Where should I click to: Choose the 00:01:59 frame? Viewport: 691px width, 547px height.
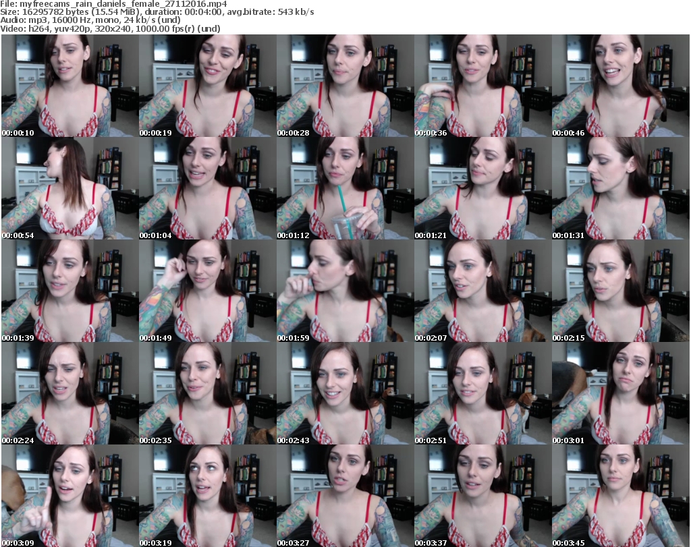coord(345,291)
